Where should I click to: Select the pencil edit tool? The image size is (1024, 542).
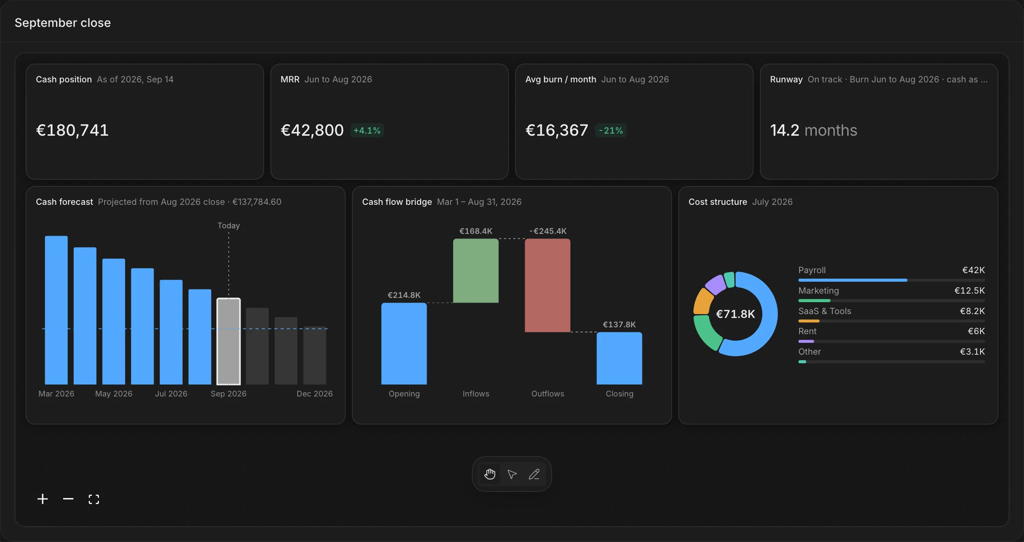click(x=534, y=474)
